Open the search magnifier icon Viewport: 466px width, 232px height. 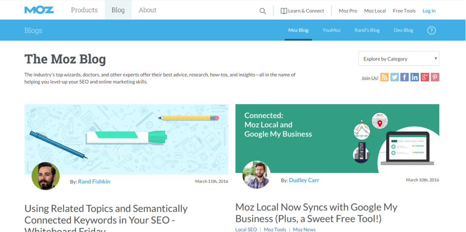click(x=263, y=11)
